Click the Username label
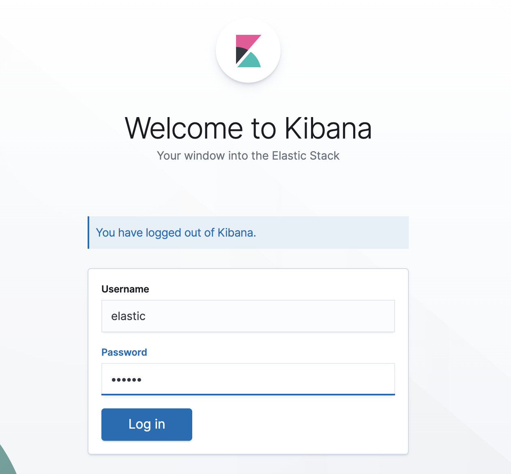This screenshot has height=474, width=511. pos(125,289)
